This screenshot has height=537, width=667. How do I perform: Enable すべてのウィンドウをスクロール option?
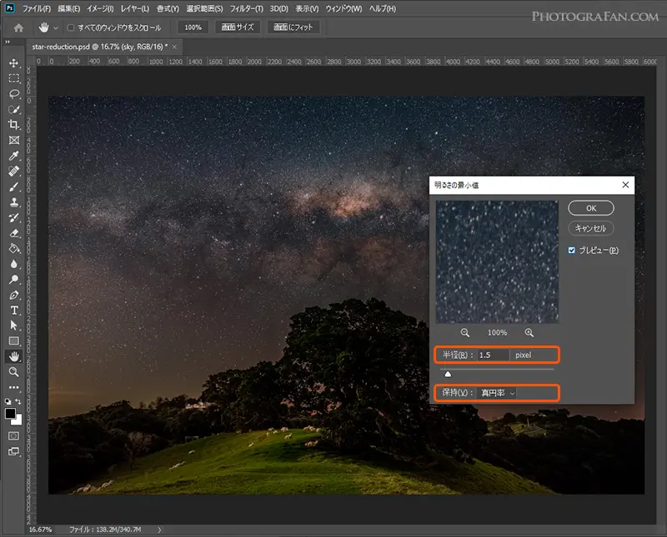(72, 27)
